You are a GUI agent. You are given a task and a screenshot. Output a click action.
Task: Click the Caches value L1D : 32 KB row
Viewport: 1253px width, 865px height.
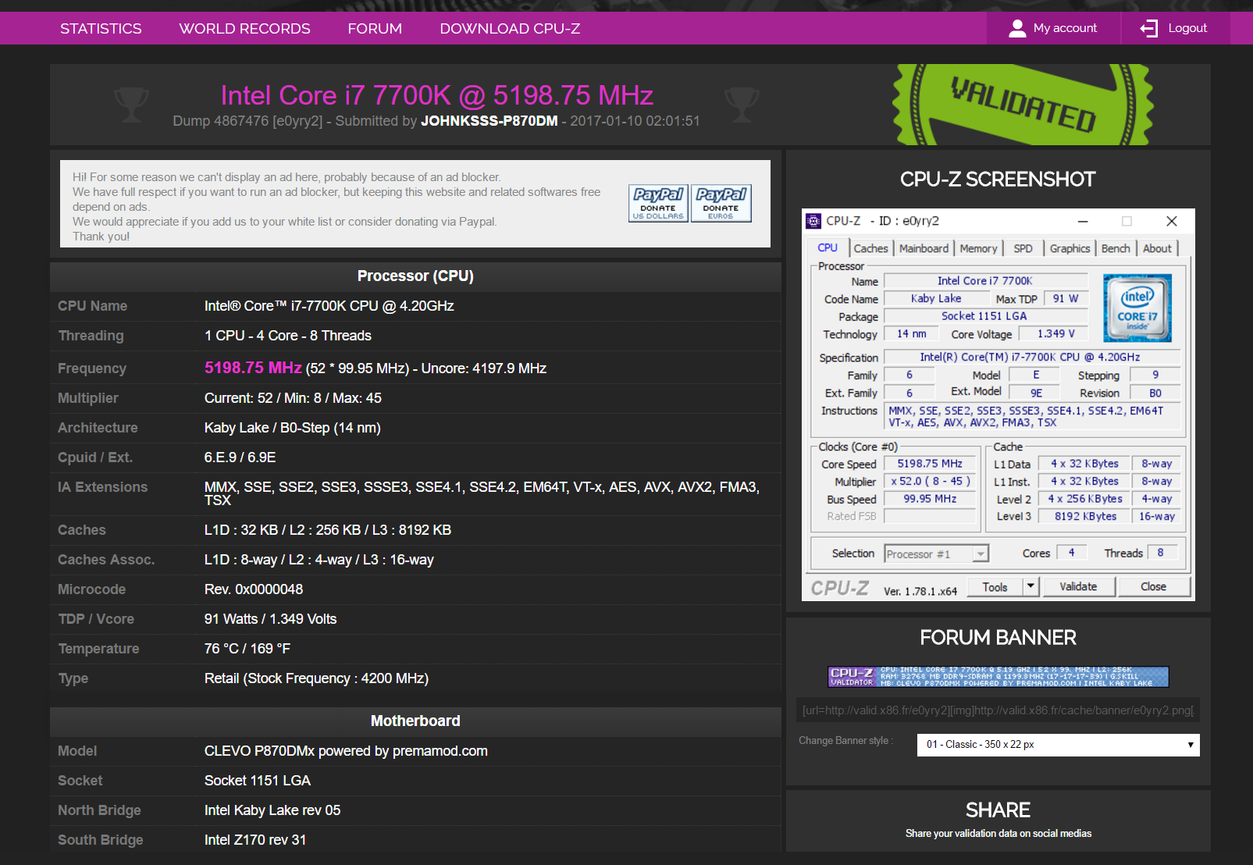point(327,530)
